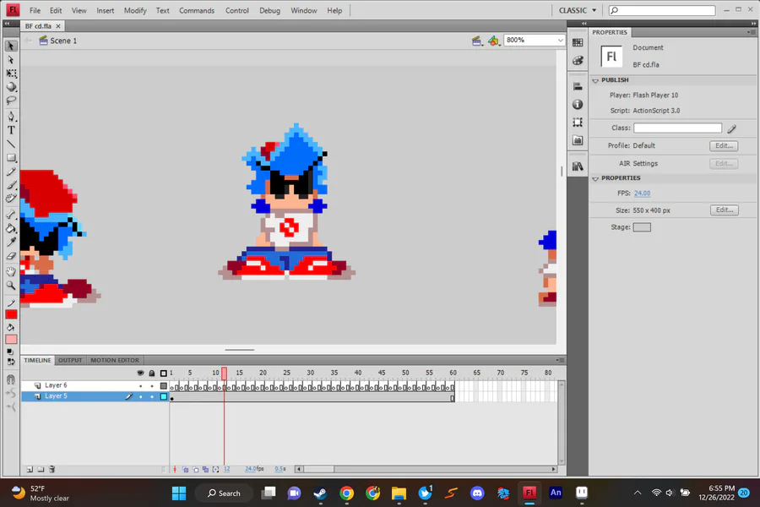The width and height of the screenshot is (760, 507).
Task: Switch to the Motion Editor tab
Action: click(115, 361)
